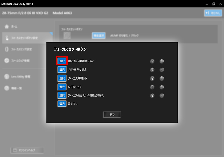This screenshot has width=224, height=157.
Task: Click the フォーカスセットボタン dialog title
Action: coord(70,49)
